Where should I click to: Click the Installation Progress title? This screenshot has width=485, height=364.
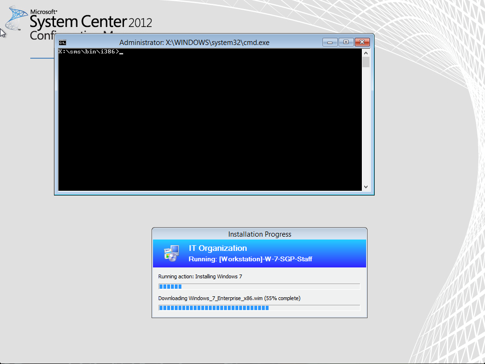point(260,234)
